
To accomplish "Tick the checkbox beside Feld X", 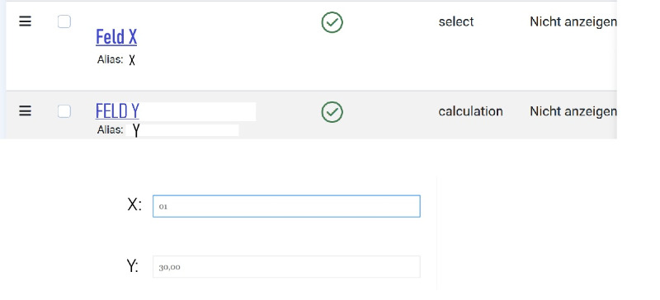I will [64, 21].
